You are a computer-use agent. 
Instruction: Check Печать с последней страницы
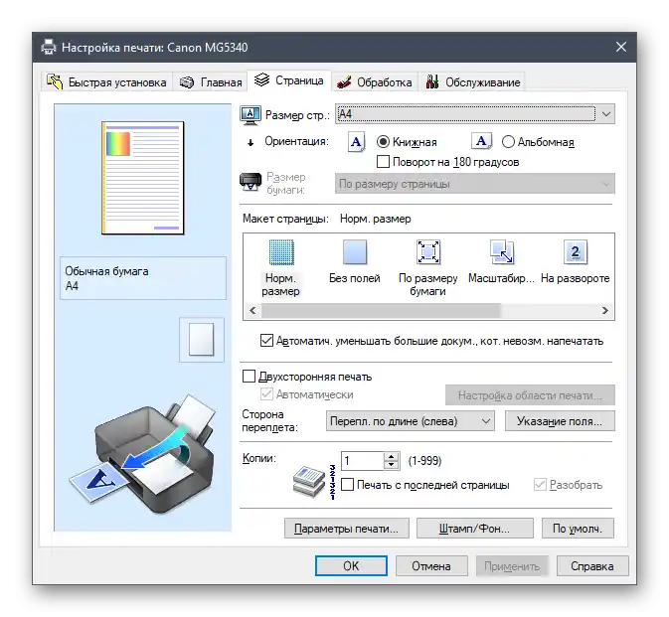[x=347, y=485]
